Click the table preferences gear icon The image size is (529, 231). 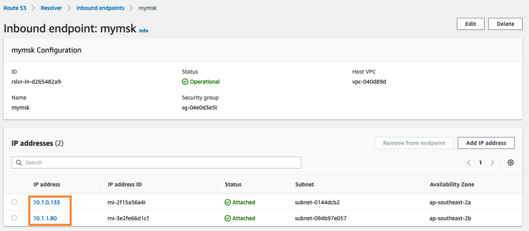(x=510, y=162)
